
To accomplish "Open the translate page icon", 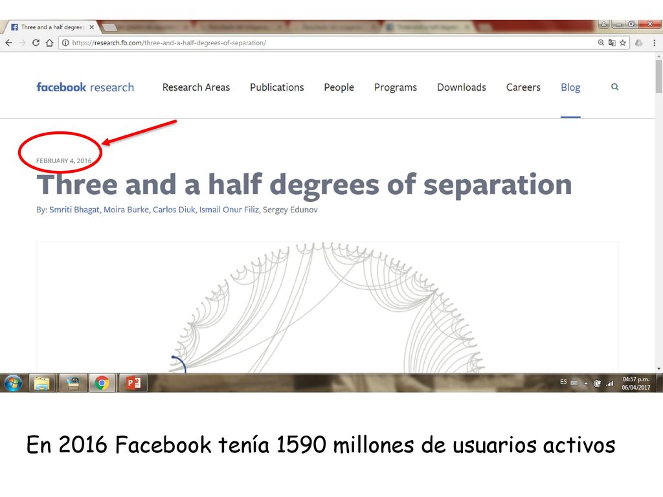I will (x=612, y=43).
